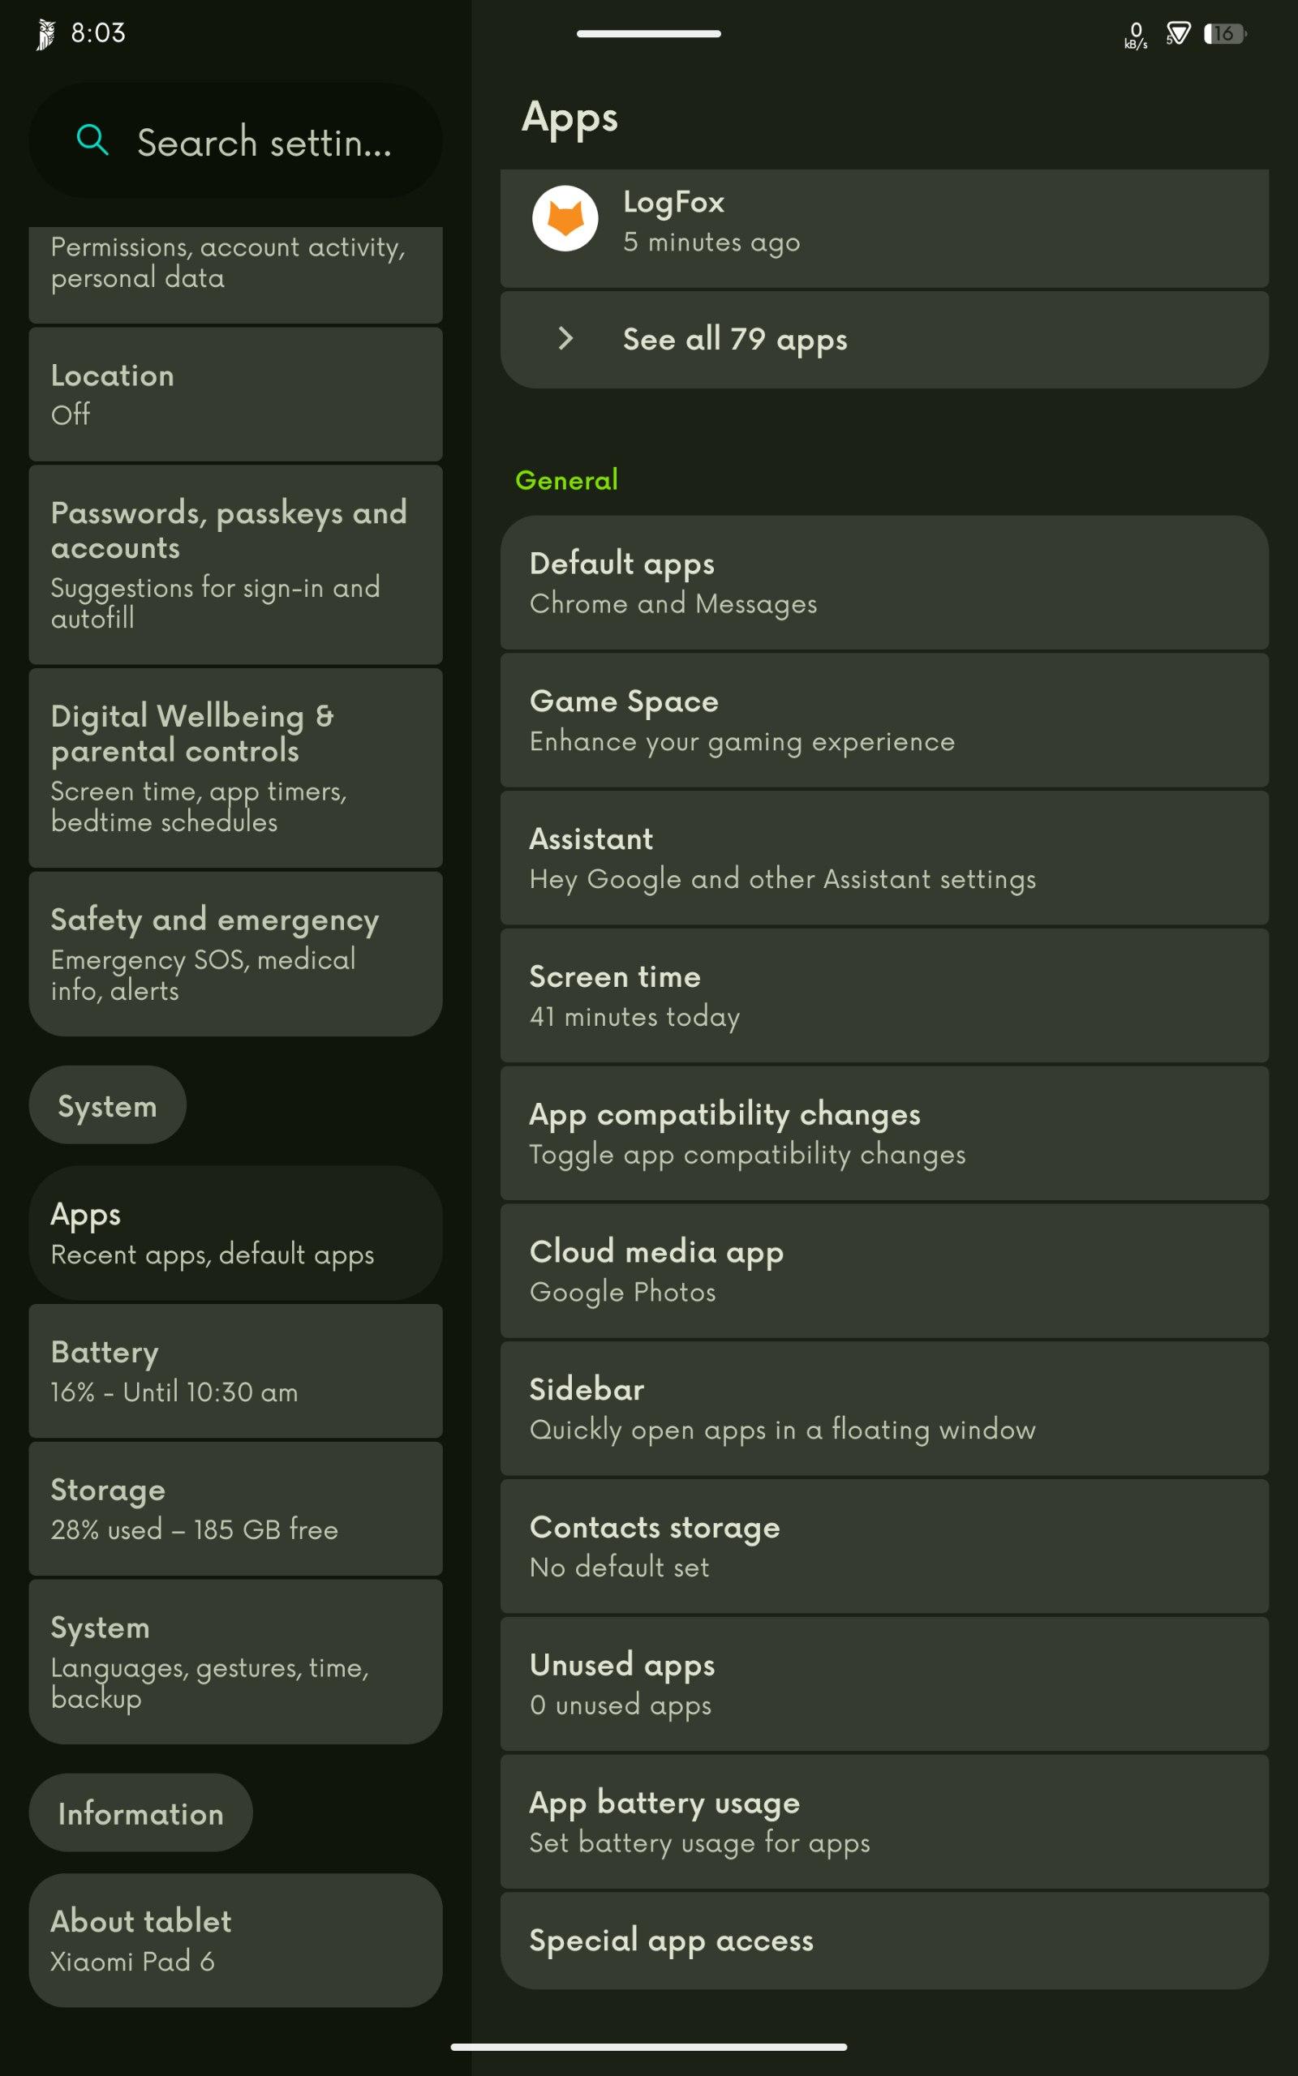Open Screen time entry
Screen dimensions: 1298x2076
(x=884, y=996)
